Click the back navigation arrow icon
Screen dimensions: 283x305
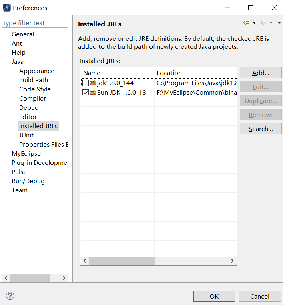[246, 23]
